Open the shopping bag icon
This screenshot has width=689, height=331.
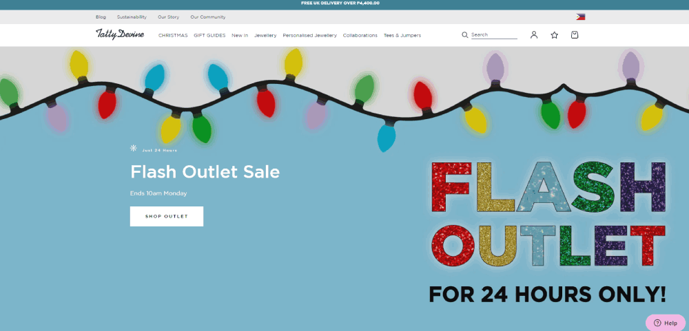tap(575, 34)
